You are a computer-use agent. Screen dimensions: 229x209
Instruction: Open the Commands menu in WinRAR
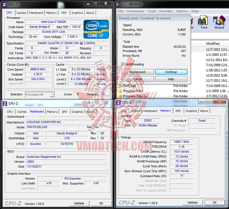point(135,11)
